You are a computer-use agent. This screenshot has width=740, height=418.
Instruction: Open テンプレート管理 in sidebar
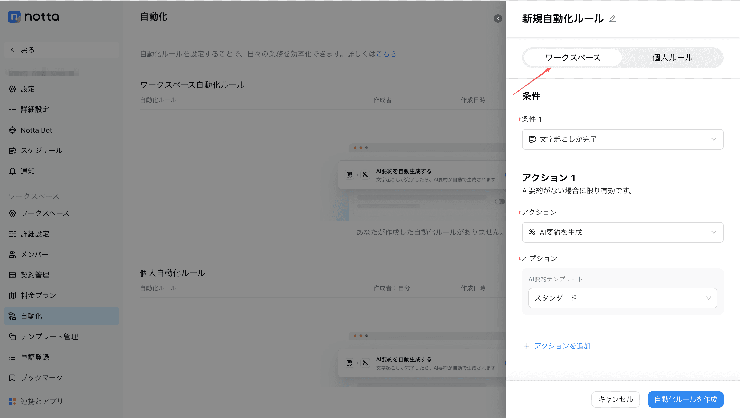point(49,337)
